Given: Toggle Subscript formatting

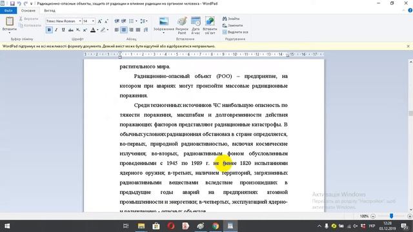Looking at the screenshot, I should pos(78,30).
